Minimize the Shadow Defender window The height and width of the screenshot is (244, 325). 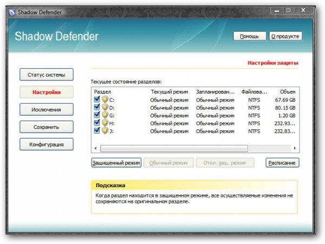[x=277, y=10]
